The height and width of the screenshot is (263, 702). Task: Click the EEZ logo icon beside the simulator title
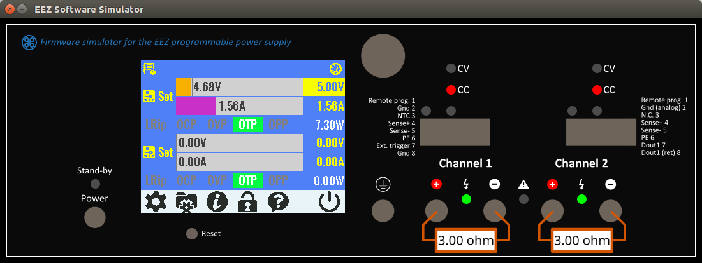(x=29, y=43)
